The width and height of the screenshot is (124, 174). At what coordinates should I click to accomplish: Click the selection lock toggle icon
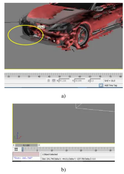coord(49,81)
